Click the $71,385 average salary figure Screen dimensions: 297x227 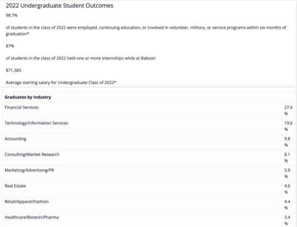13,70
